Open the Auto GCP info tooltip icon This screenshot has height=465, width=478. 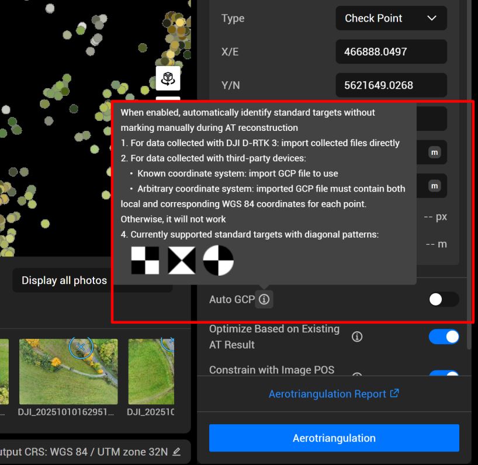[264, 300]
